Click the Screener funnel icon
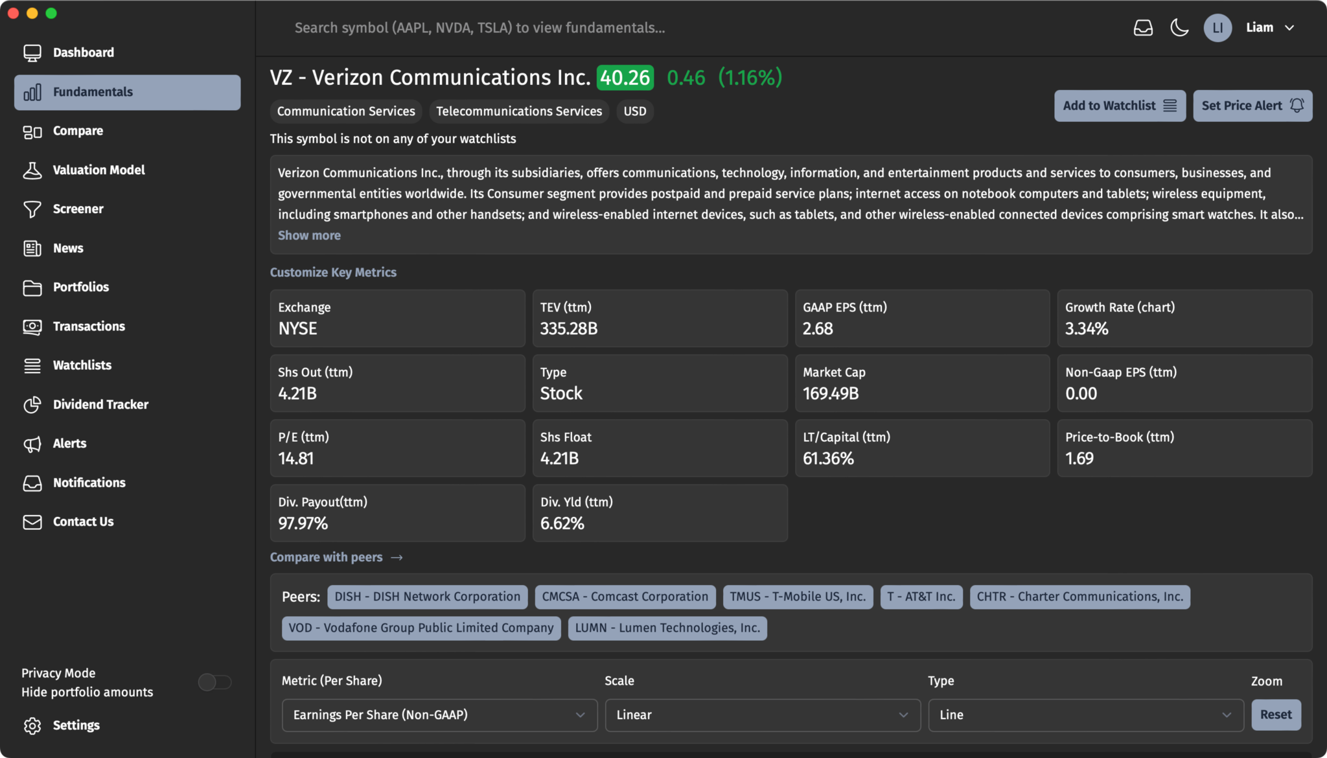The image size is (1327, 758). (32, 209)
